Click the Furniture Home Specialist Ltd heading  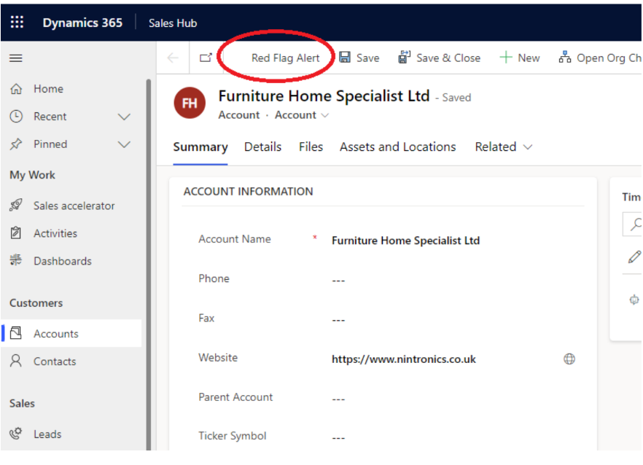[324, 96]
